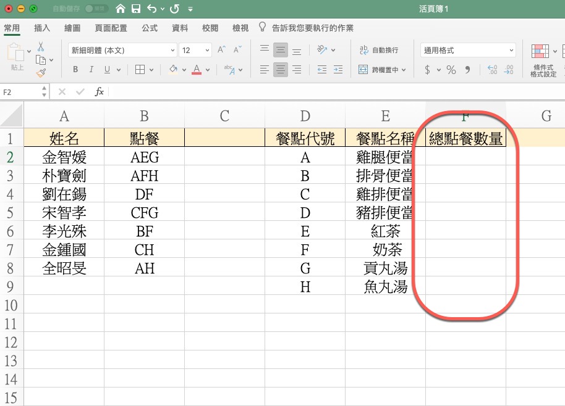Image resolution: width=565 pixels, height=406 pixels.
Task: Apply currency format with dollar icon
Action: (427, 69)
